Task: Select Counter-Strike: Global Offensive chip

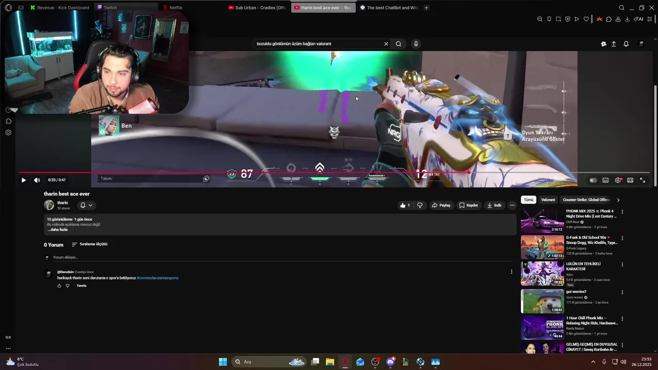Action: click(x=586, y=200)
